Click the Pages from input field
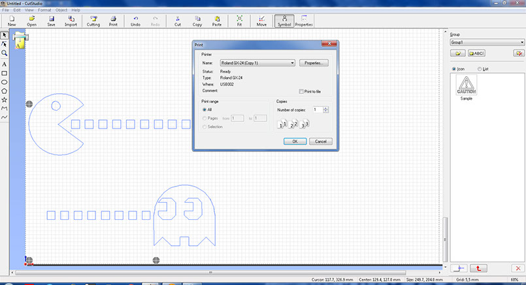526x285 pixels. (237, 118)
